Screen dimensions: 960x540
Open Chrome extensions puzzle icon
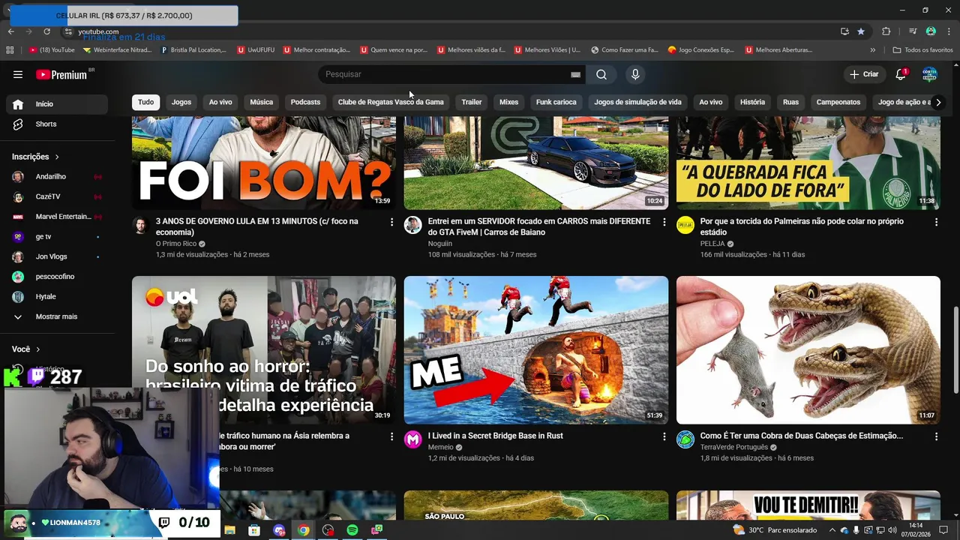click(x=886, y=31)
